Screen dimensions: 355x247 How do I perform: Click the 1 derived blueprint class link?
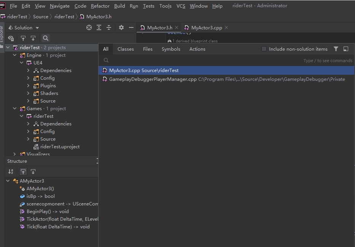(195, 41)
